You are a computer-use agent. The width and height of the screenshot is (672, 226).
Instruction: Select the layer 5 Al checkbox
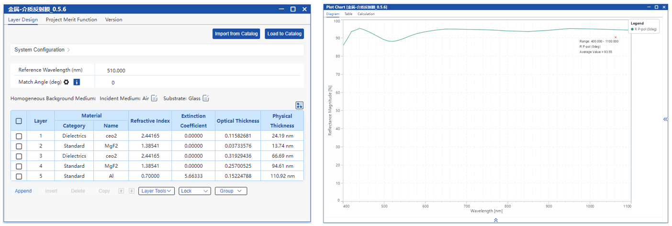coord(19,176)
